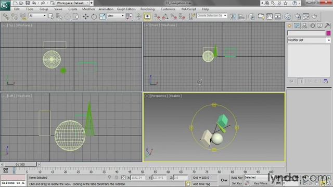
Task: Toggle Spinner Snap
Action: [x=182, y=16]
